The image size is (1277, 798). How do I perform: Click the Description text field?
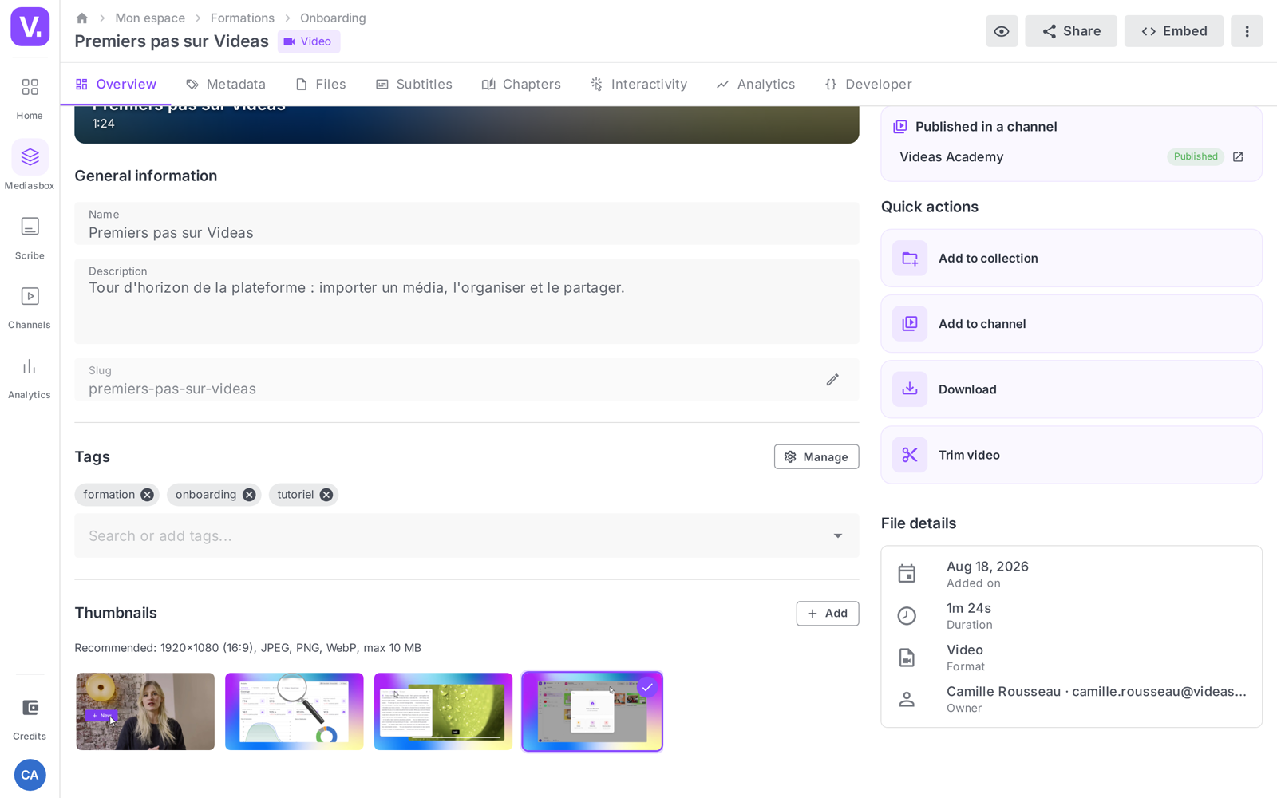467,302
